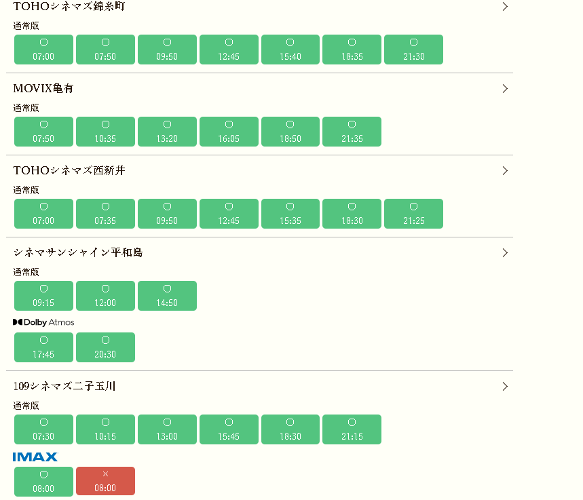Select 12:45 showtime at TOHOシネマズ西新井

(229, 214)
